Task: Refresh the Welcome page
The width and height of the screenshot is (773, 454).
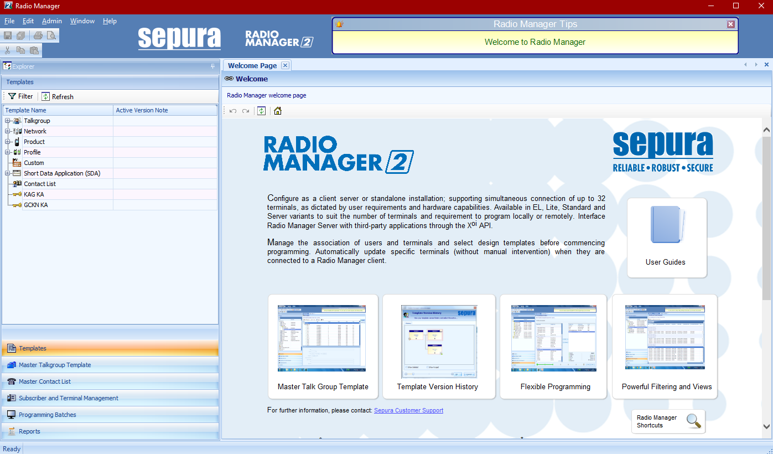Action: click(x=261, y=111)
